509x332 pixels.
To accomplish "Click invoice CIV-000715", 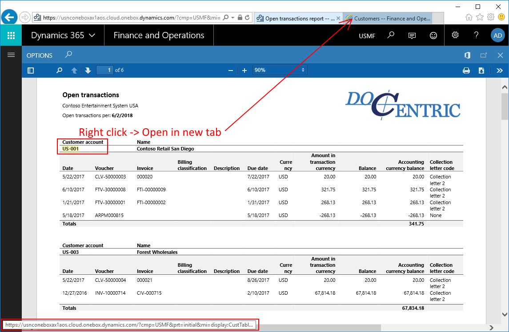I will (149, 293).
